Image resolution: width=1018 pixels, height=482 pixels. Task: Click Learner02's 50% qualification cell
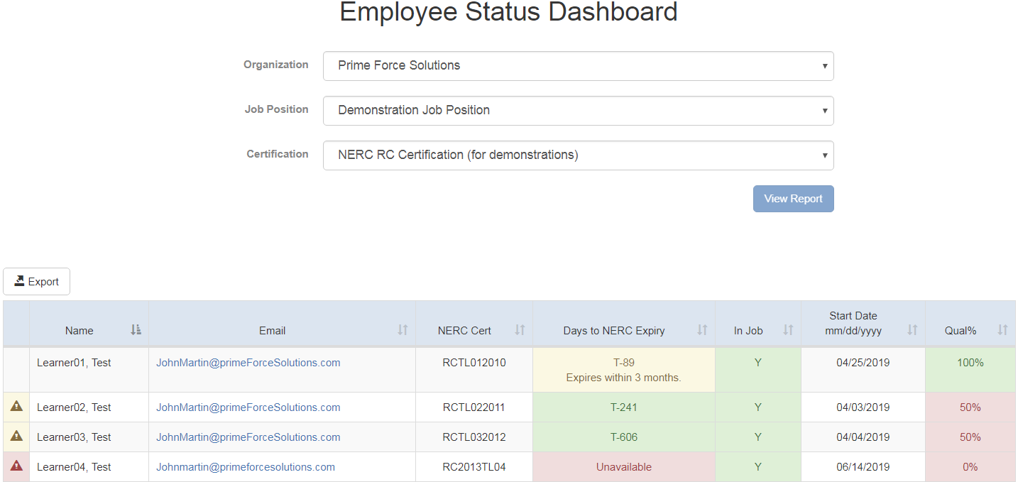(x=970, y=407)
